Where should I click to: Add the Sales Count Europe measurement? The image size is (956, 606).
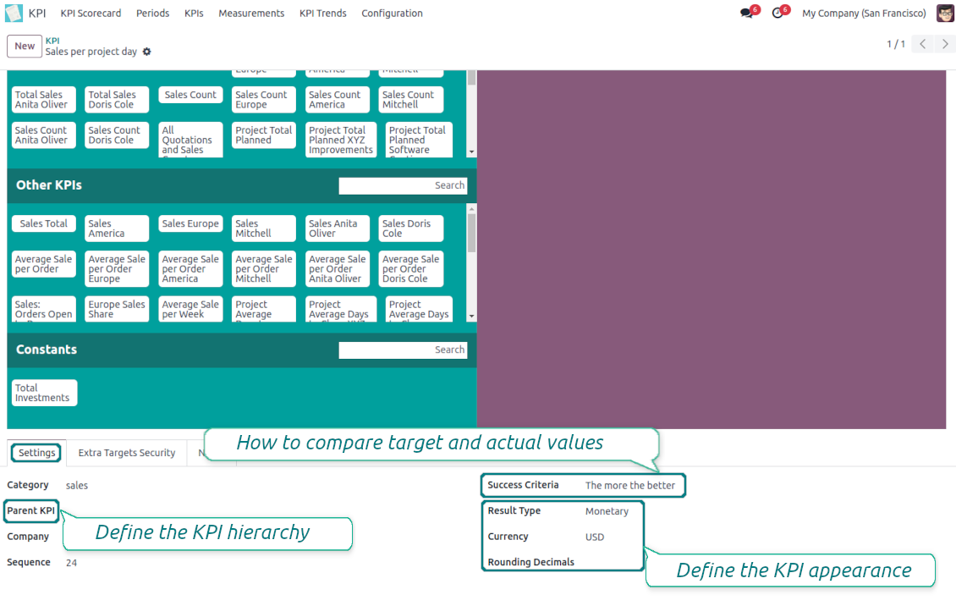pos(263,99)
